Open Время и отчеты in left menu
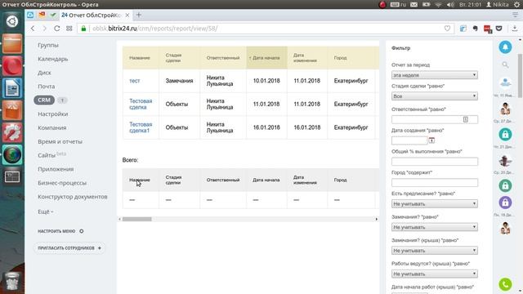Image resolution: width=523 pixels, height=294 pixels. click(x=60, y=141)
